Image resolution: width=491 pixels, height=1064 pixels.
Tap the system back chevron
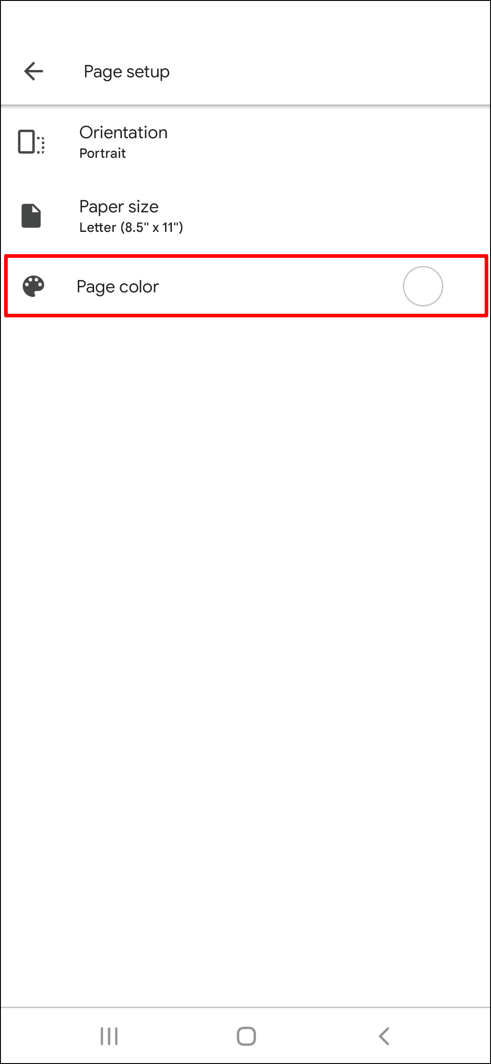[384, 1036]
